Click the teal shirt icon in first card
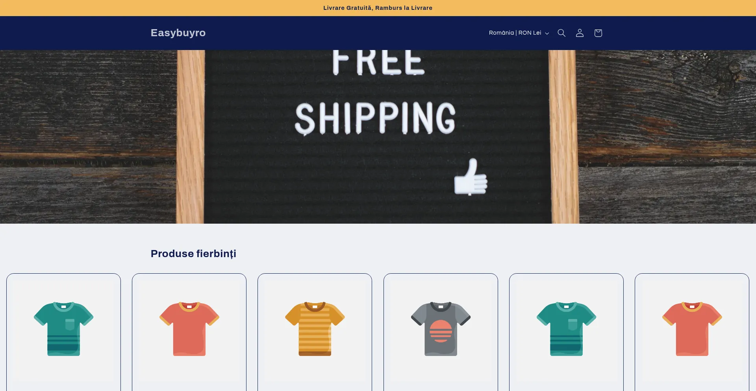Image resolution: width=756 pixels, height=391 pixels. (x=63, y=329)
